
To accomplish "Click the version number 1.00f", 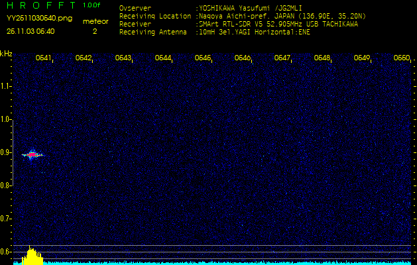I will click(91, 5).
